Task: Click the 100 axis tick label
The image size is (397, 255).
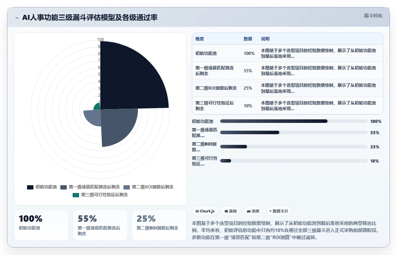Action: coord(100,39)
